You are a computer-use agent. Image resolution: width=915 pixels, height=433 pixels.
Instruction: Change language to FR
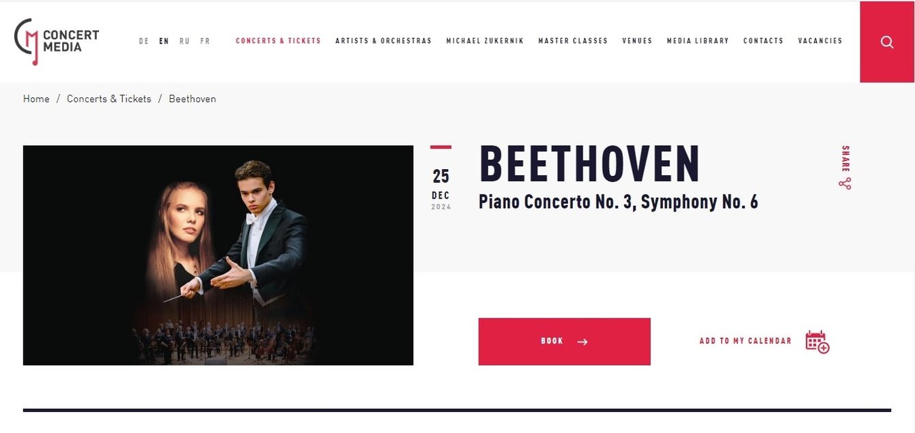pyautogui.click(x=205, y=41)
